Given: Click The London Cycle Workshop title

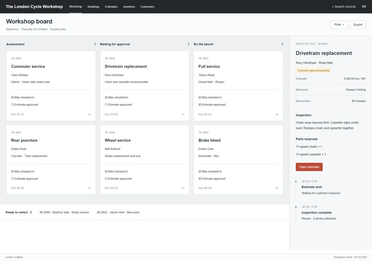Looking at the screenshot, I should pos(34,7).
